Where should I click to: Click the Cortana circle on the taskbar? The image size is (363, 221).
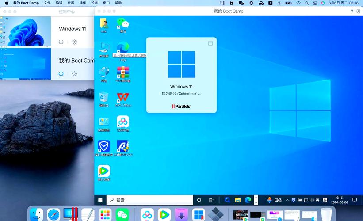(x=199, y=200)
